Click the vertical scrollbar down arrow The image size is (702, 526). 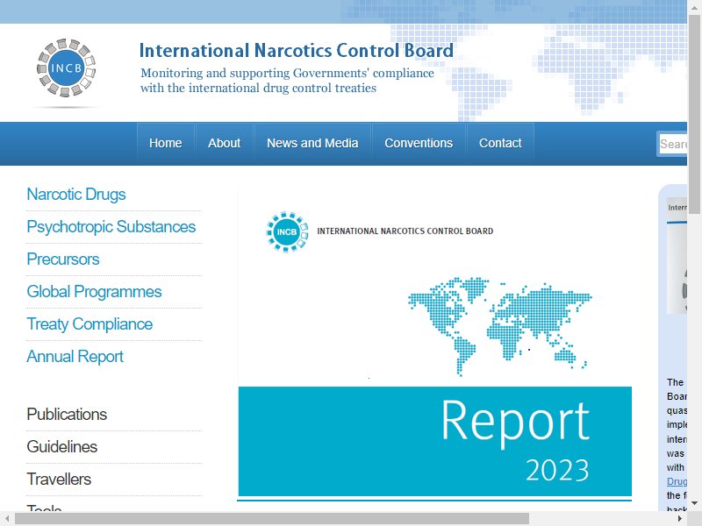pos(694,503)
